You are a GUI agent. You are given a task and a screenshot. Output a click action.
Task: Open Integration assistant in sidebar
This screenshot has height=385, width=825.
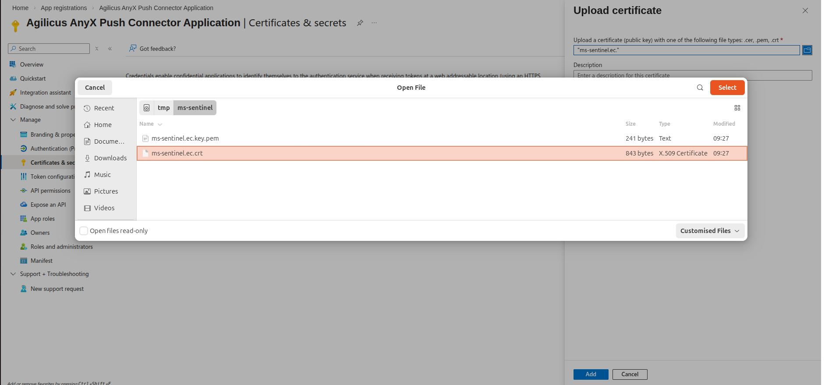(46, 92)
